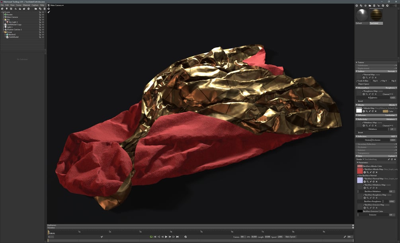Reload the Albedo Map texture
Viewport: 400px width, 243px height.
373,111
